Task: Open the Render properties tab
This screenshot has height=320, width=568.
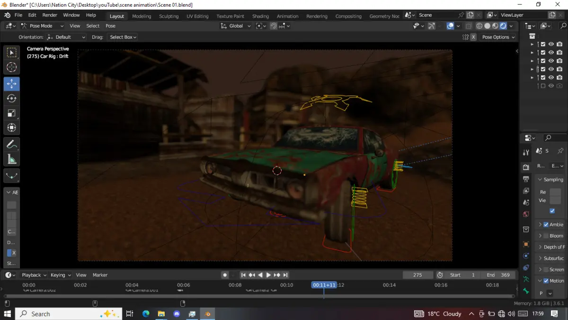Action: click(x=526, y=167)
